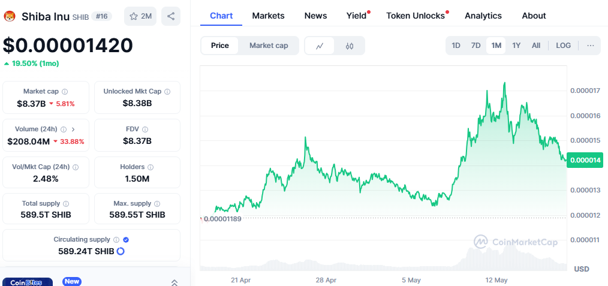Open the chart more options ellipsis
This screenshot has height=286, width=608.
click(x=591, y=46)
